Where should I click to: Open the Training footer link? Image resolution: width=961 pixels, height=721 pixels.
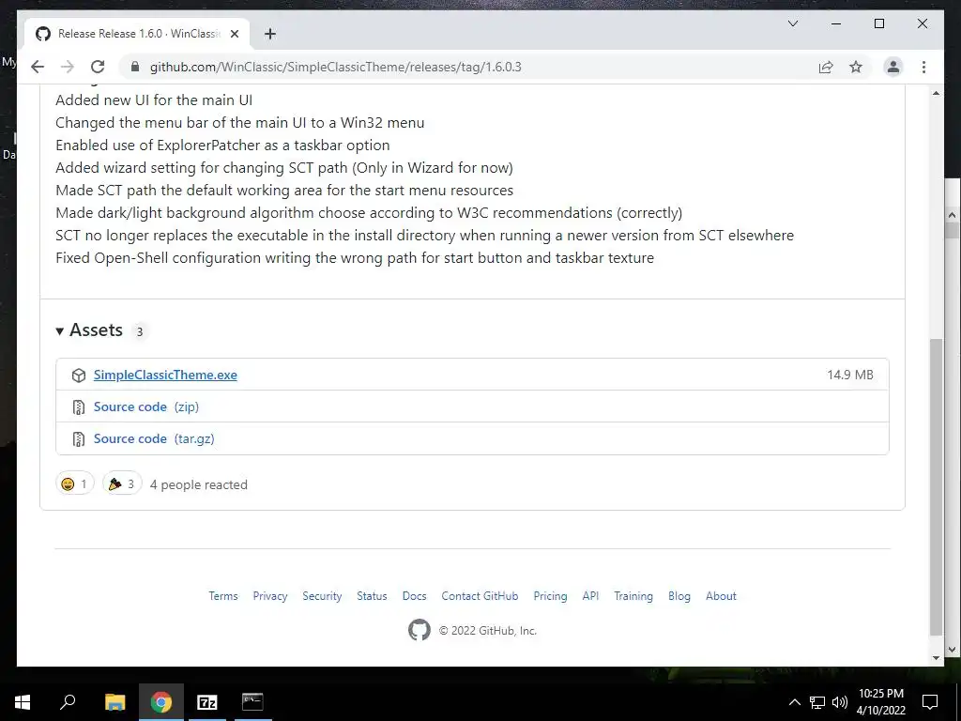click(633, 596)
